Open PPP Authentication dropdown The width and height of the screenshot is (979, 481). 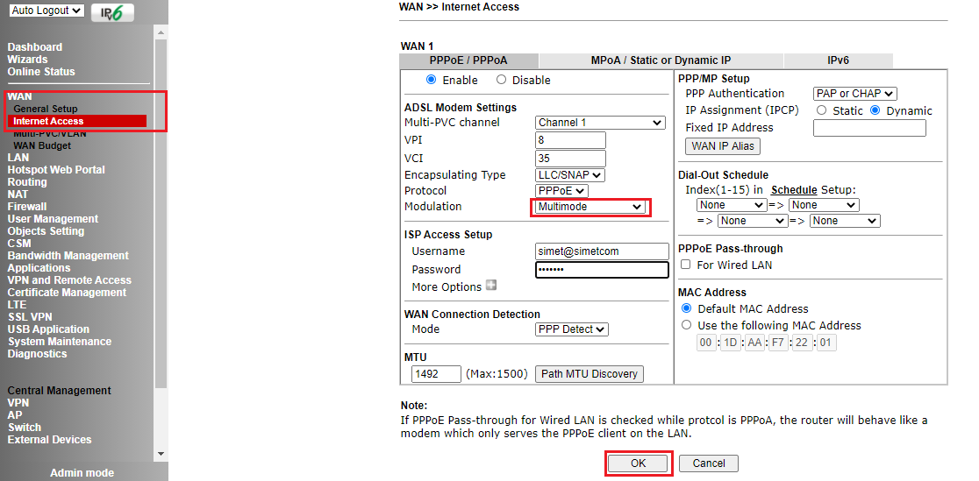(x=854, y=94)
